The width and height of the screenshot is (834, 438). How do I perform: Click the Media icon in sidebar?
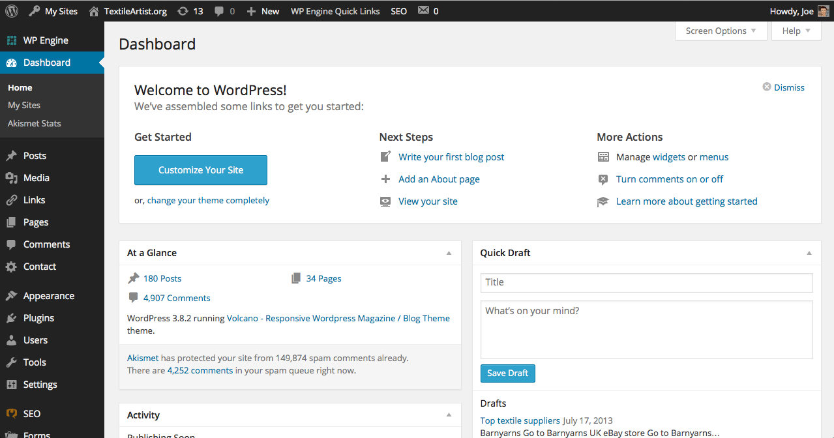[12, 178]
